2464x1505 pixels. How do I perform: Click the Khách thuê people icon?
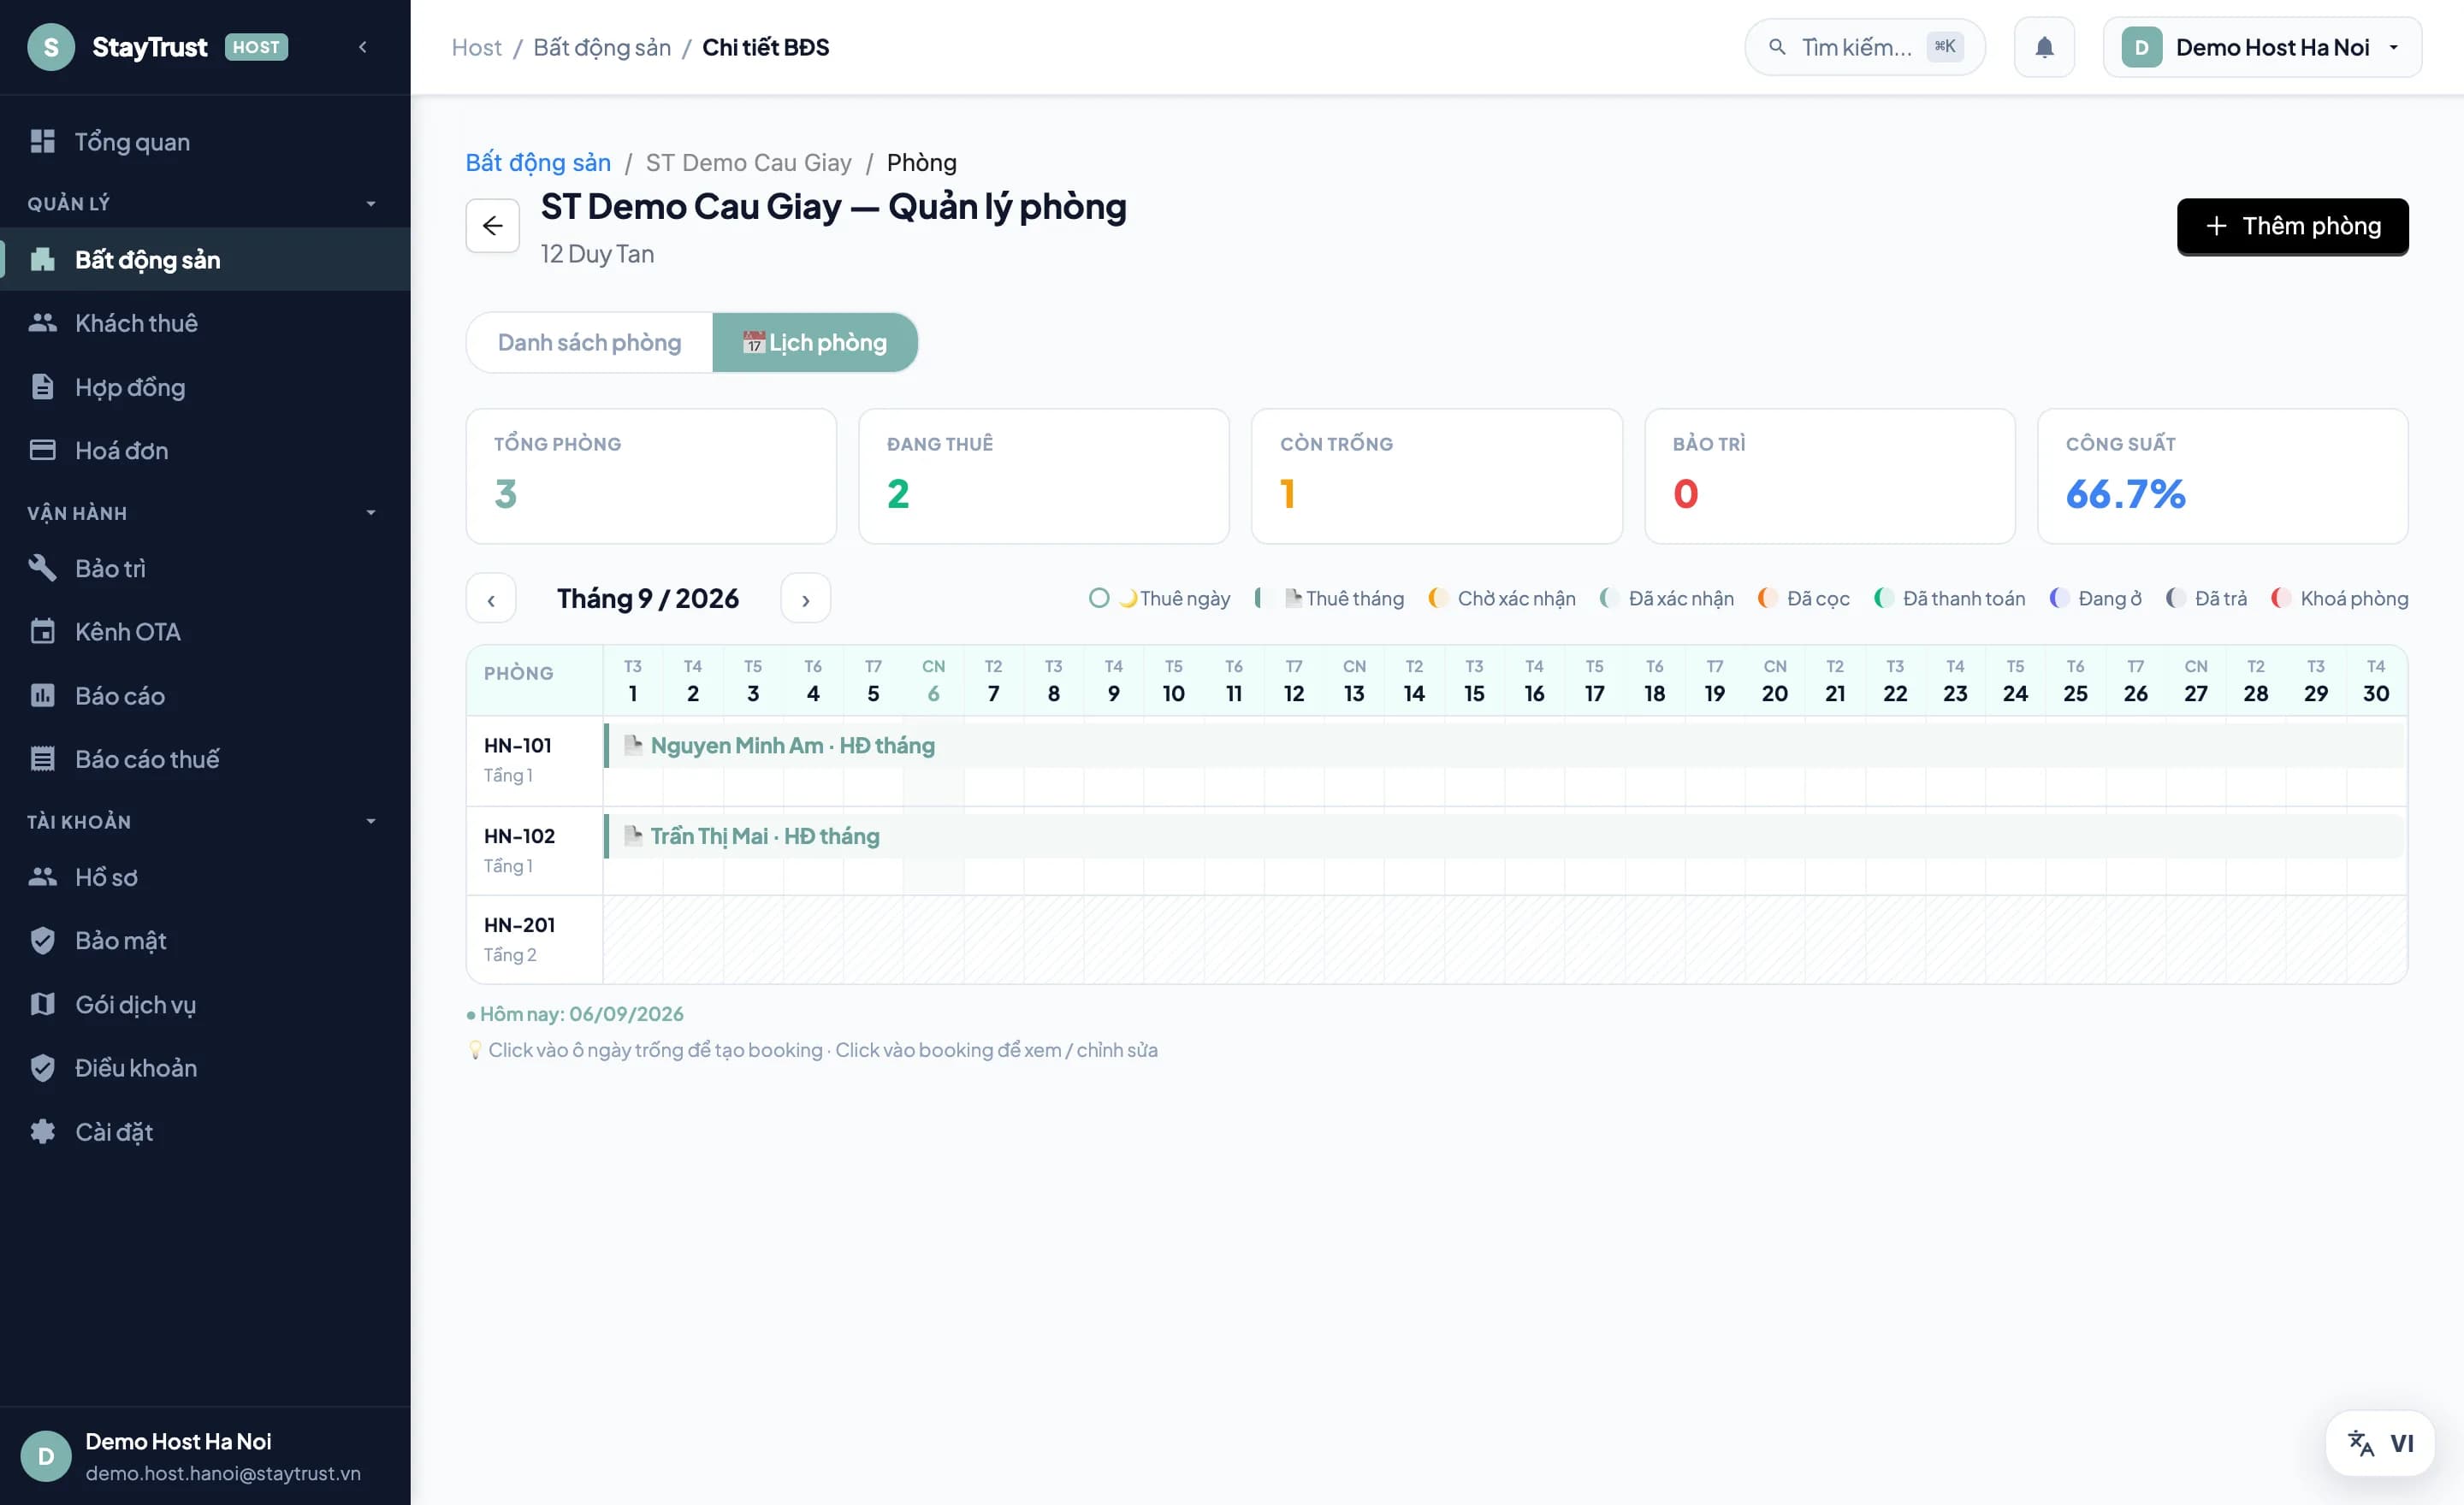pyautogui.click(x=42, y=322)
